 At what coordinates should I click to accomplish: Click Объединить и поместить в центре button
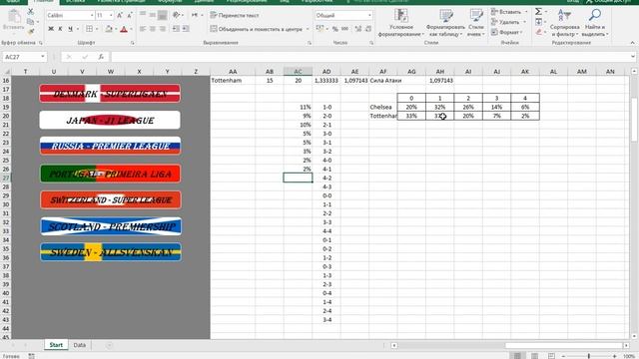[x=257, y=29]
